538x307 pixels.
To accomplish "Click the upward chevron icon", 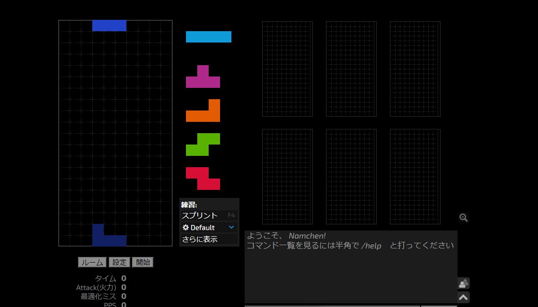I will tap(464, 297).
